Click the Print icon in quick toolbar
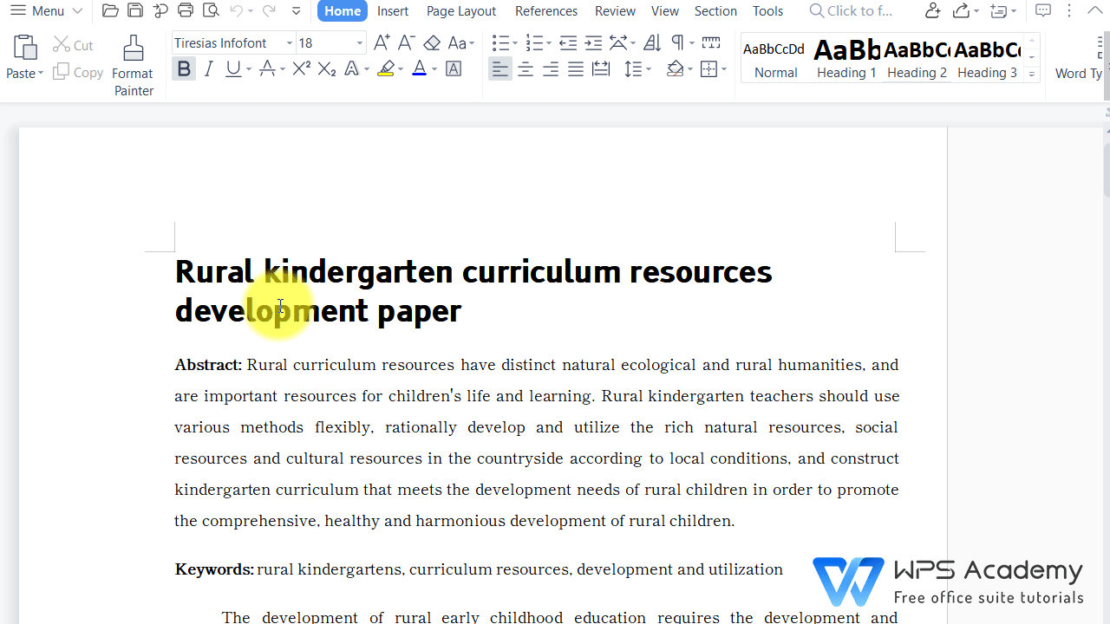This screenshot has height=624, width=1110. tap(185, 11)
